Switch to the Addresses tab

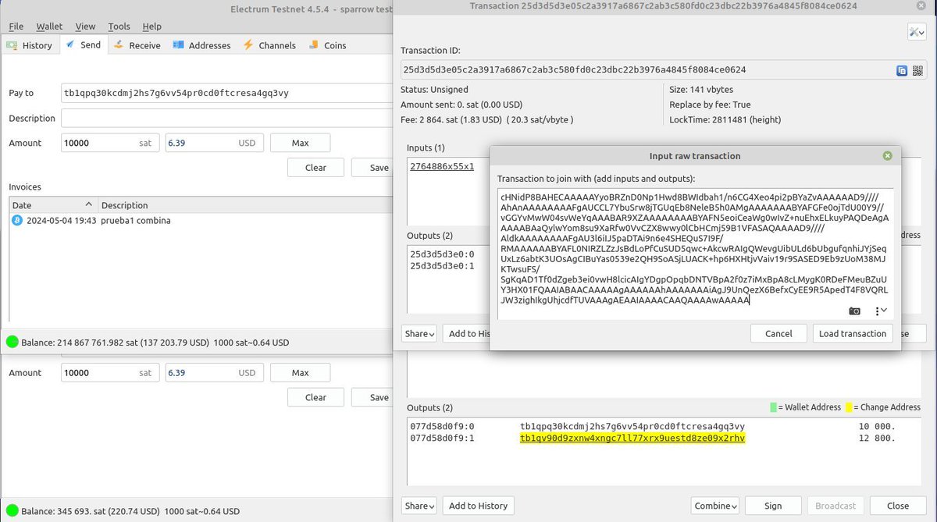[x=201, y=45]
